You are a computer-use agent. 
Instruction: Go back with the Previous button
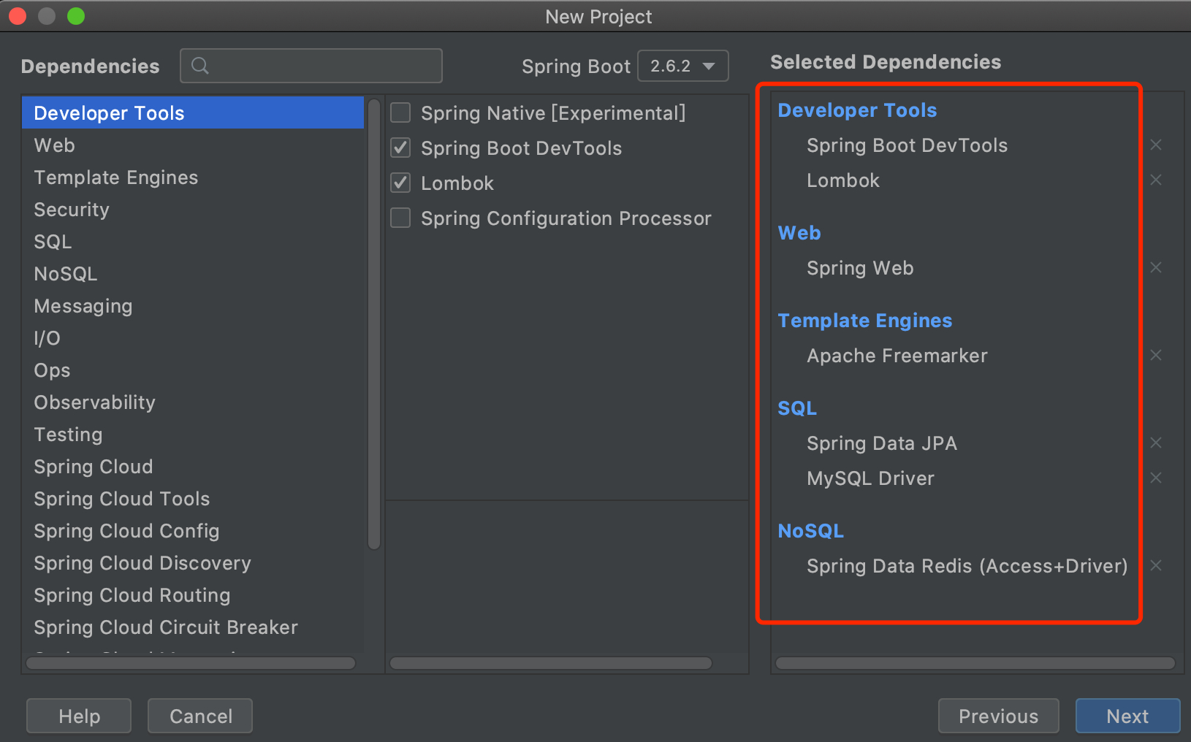998,716
